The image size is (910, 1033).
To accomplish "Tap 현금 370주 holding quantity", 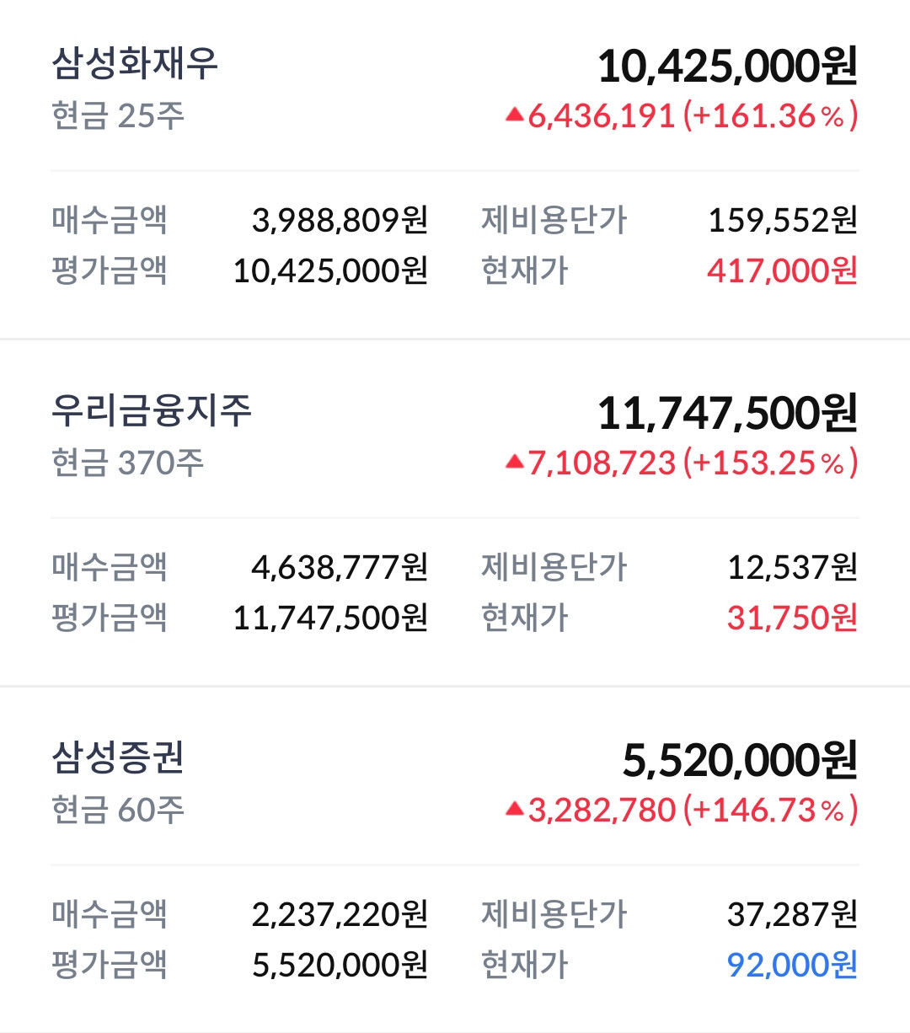I will point(127,463).
